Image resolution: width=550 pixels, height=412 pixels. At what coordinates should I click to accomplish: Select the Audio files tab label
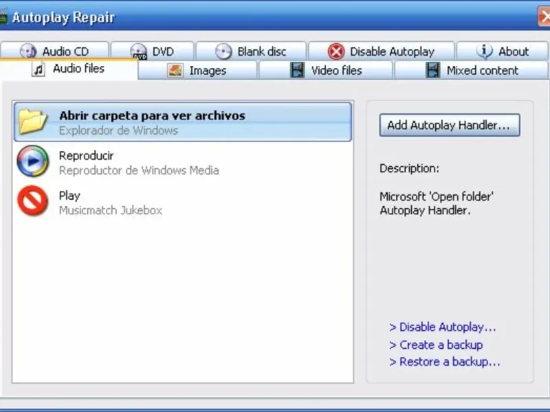tap(78, 69)
